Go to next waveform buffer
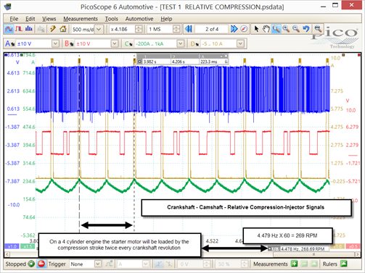365x273 pixels. coord(234,29)
